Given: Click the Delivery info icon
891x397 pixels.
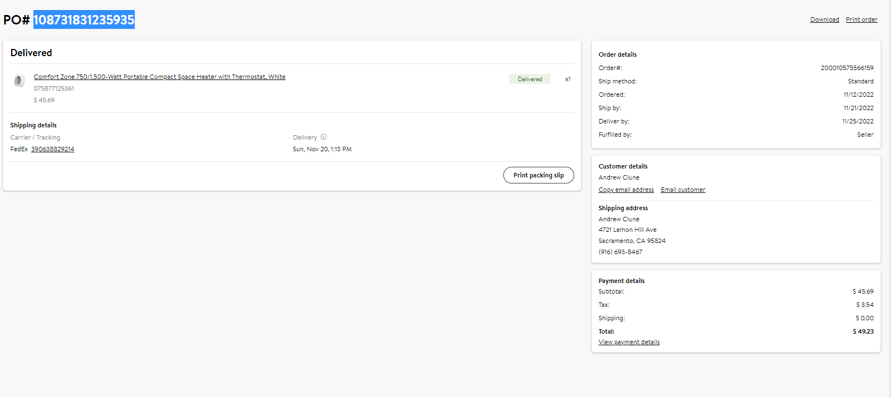Looking at the screenshot, I should click(x=324, y=137).
